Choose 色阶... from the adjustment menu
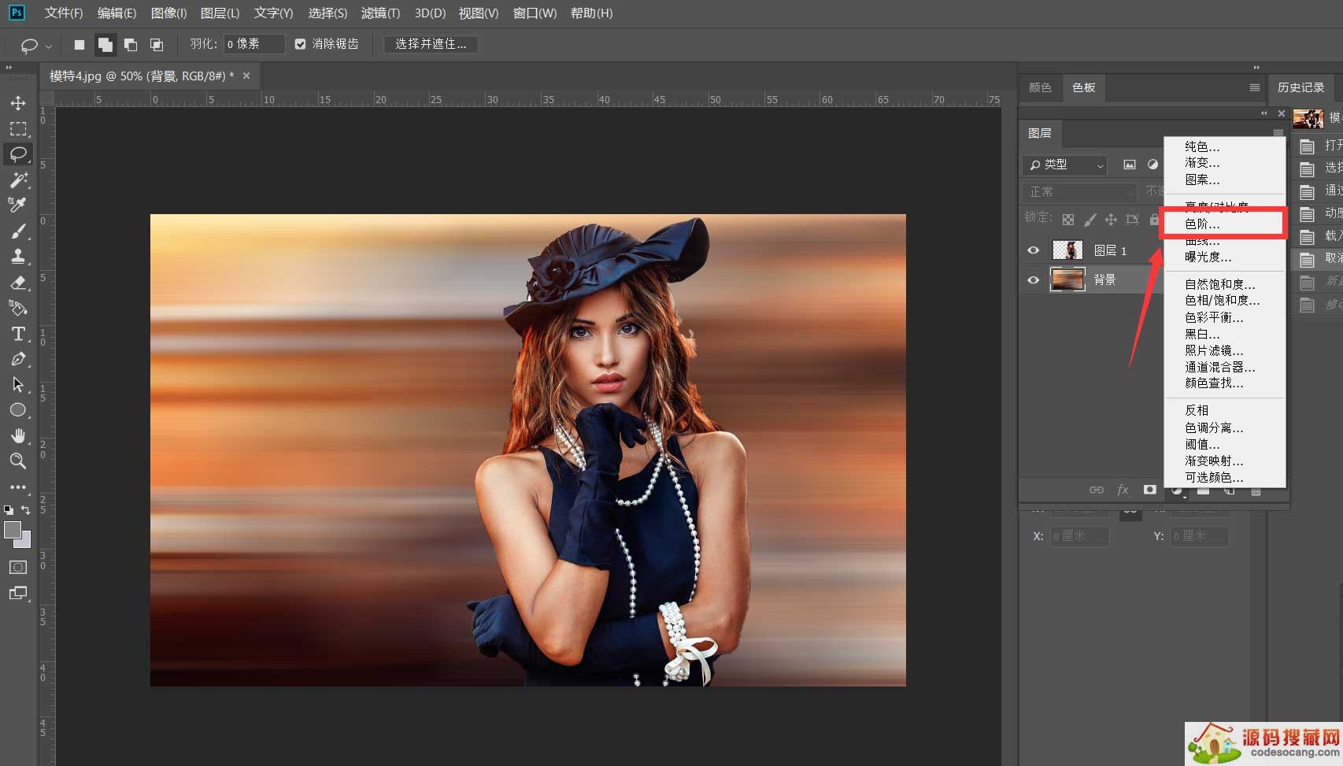This screenshot has height=766, width=1343. pos(1224,224)
